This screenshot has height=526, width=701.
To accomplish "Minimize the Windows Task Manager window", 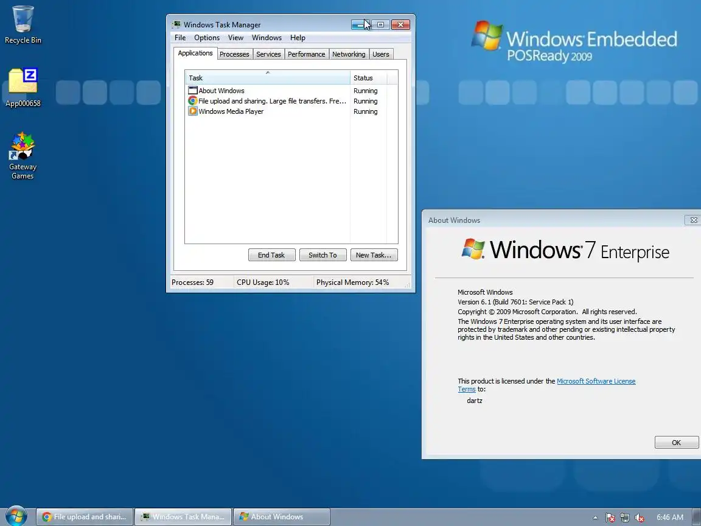I will pos(360,24).
